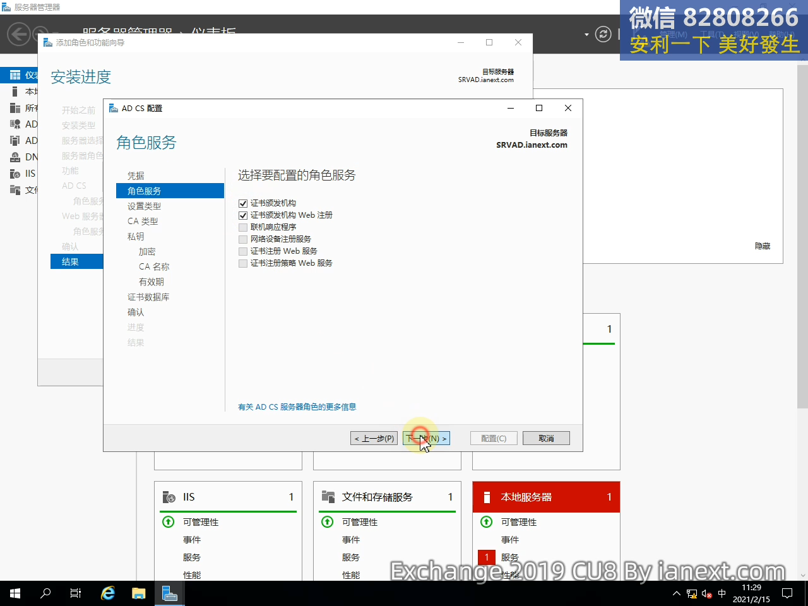Click the 上一步(P) back button
808x606 pixels.
click(374, 438)
